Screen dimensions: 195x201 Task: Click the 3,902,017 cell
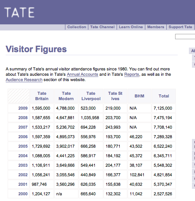point(66,146)
